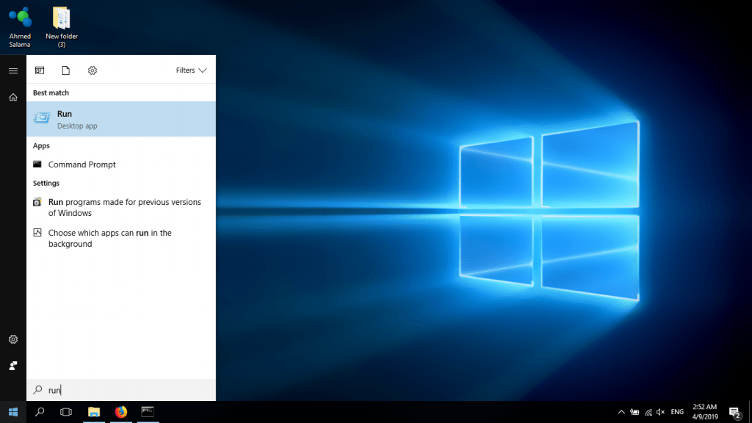The width and height of the screenshot is (752, 423).
Task: Switch to Firefox on the taskbar
Action: click(121, 412)
